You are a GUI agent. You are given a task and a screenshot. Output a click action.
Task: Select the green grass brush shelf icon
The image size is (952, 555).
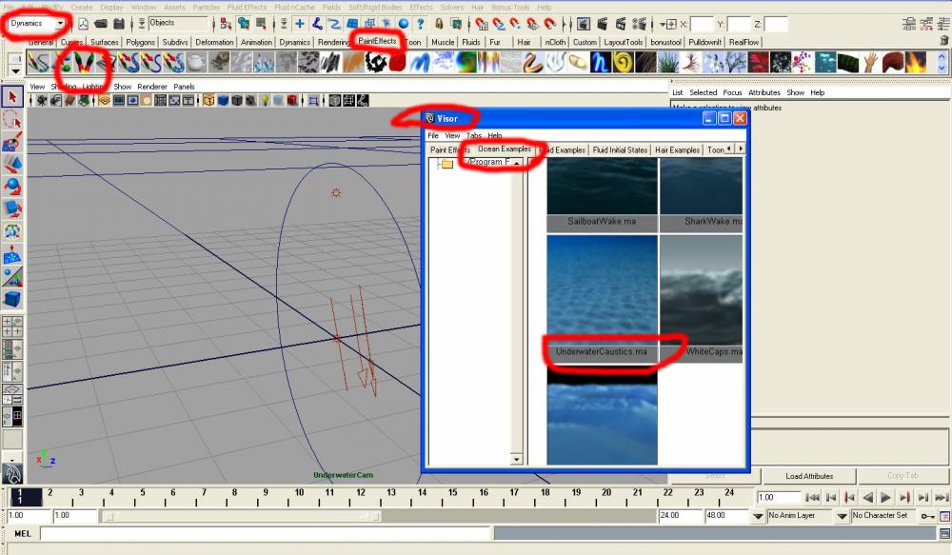coord(667,62)
